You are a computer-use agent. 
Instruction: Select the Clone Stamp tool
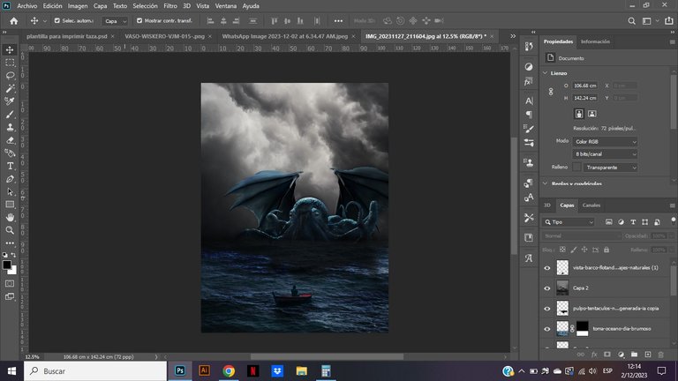point(10,127)
